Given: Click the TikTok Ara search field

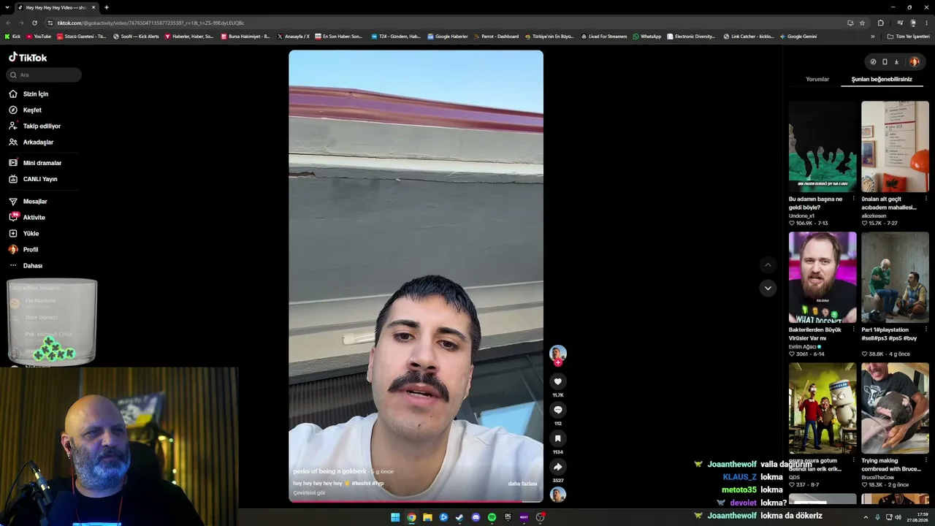Looking at the screenshot, I should (45, 75).
